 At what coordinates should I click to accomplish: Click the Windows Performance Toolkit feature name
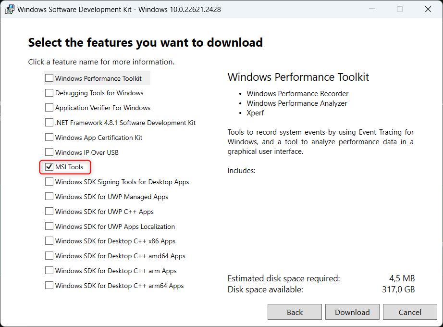pyautogui.click(x=98, y=78)
